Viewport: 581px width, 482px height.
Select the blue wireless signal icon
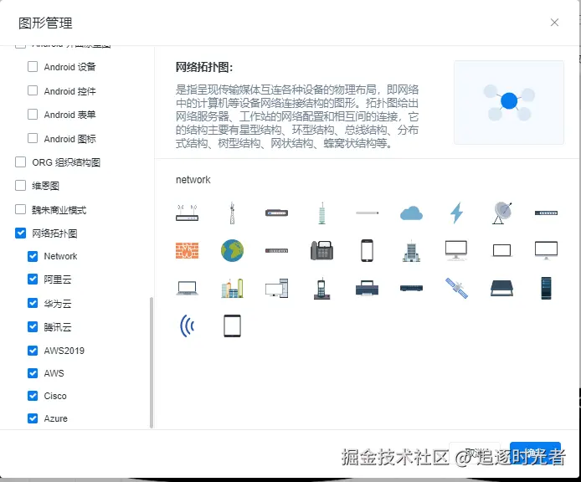pyautogui.click(x=187, y=326)
